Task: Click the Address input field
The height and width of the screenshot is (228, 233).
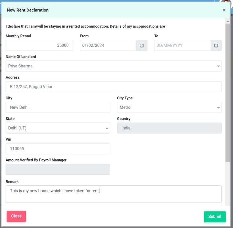Action: click(114, 87)
